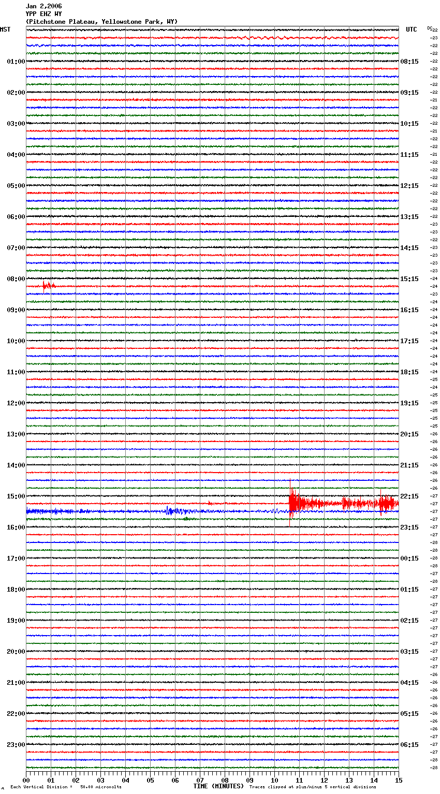440x794 pixels.
Task: Click the 09 minute axis tick label
Action: coord(250,780)
